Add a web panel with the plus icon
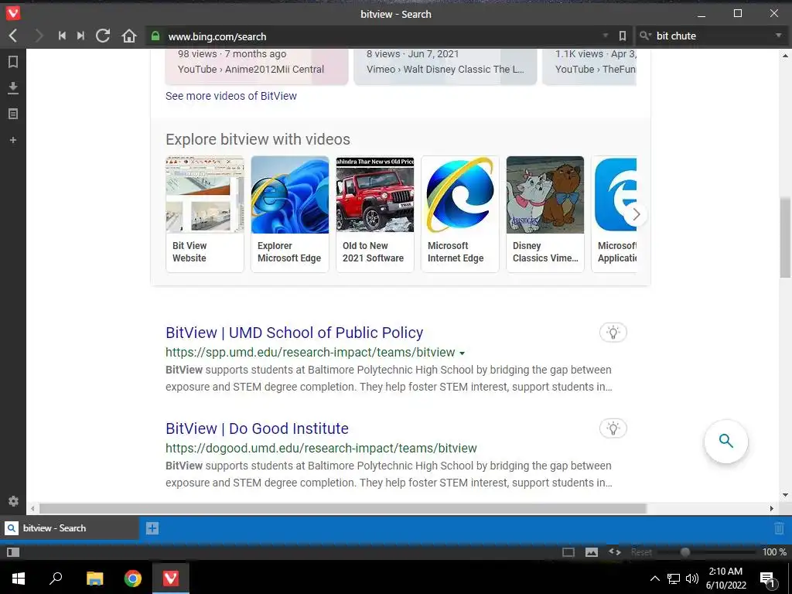Screen dimensions: 792x594 [13, 140]
